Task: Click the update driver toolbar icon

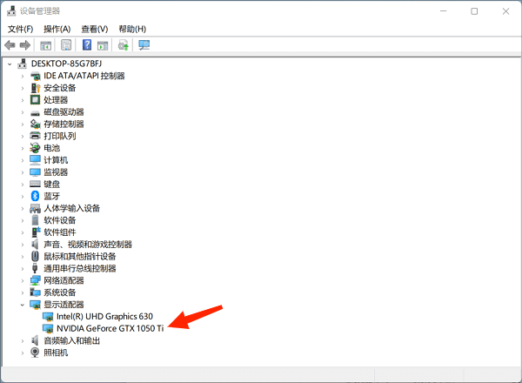Action: (x=124, y=45)
